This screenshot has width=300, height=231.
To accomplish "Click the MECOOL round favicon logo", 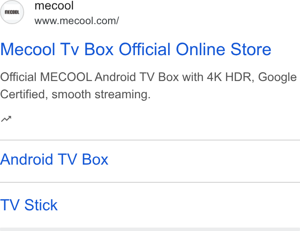I will click(12, 12).
